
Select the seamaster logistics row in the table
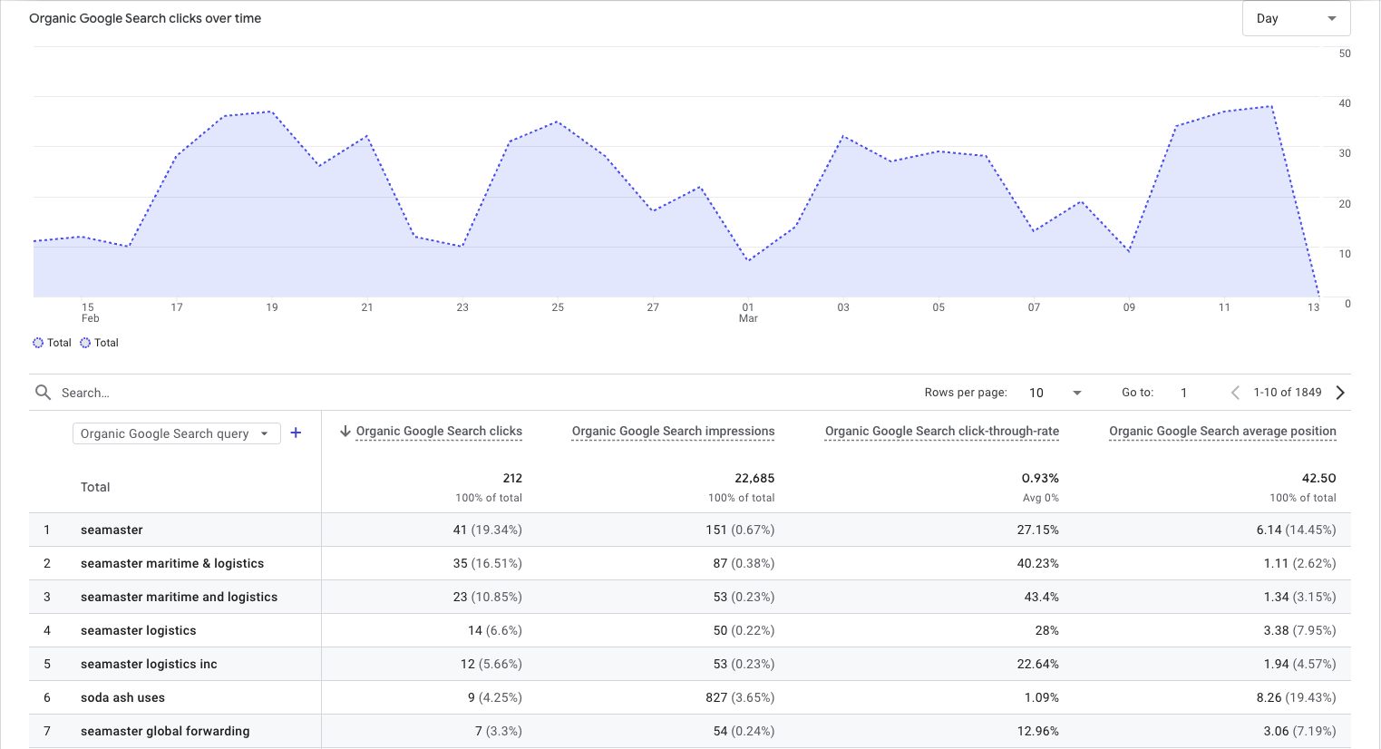(138, 630)
